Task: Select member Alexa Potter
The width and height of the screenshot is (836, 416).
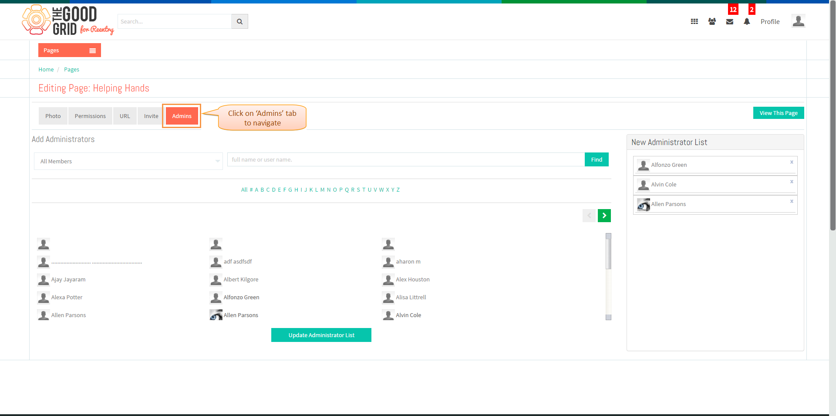Action: tap(67, 297)
